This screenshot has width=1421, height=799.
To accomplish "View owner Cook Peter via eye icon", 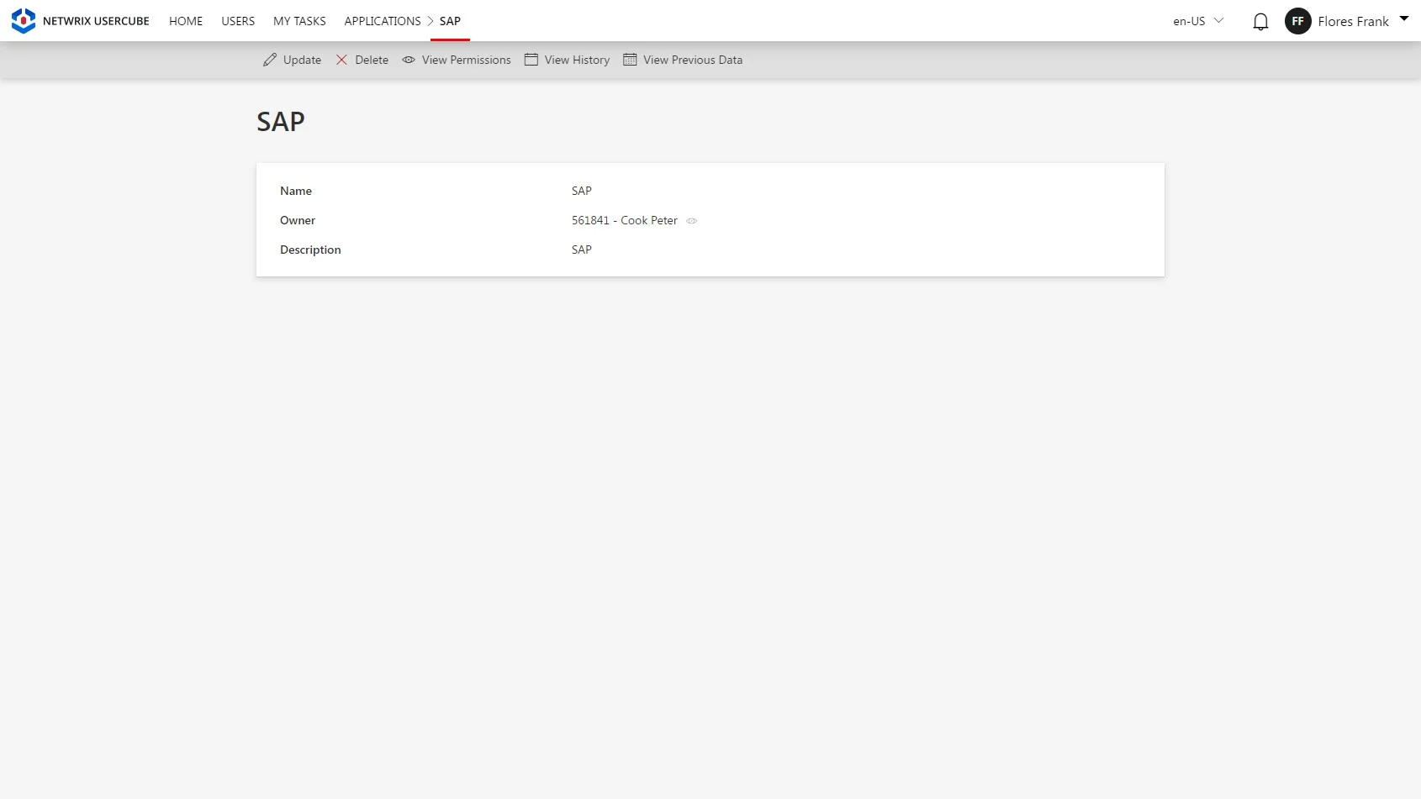I will [692, 221].
